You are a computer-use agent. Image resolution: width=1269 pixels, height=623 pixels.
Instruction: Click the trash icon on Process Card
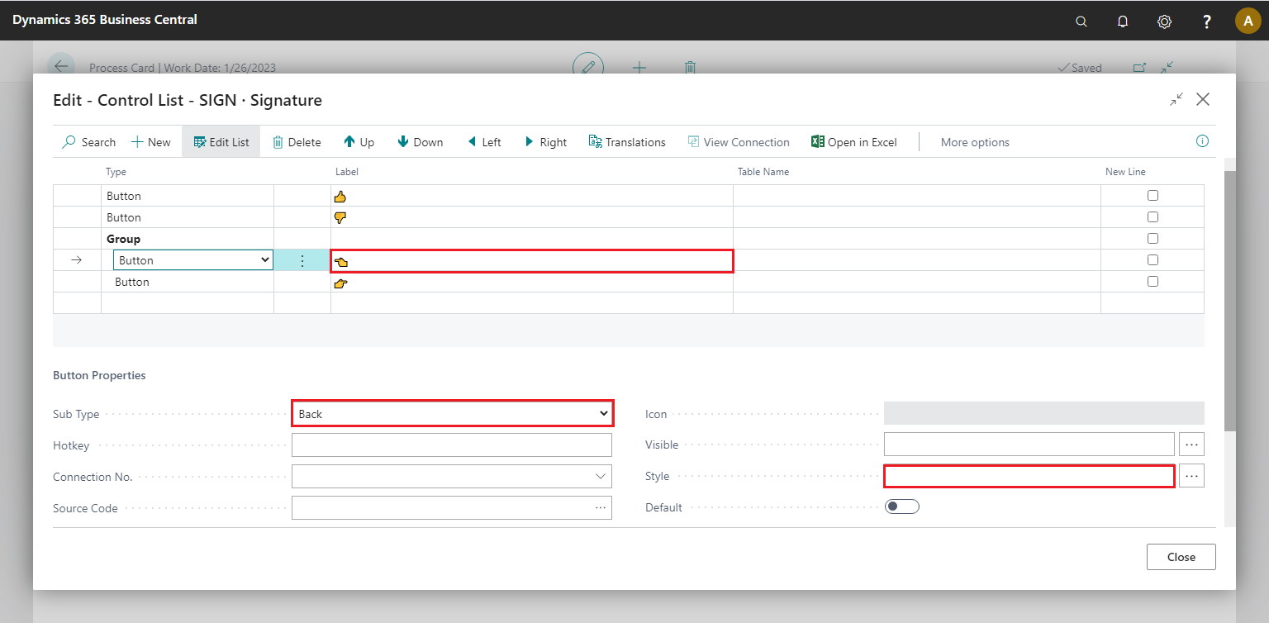(x=691, y=68)
